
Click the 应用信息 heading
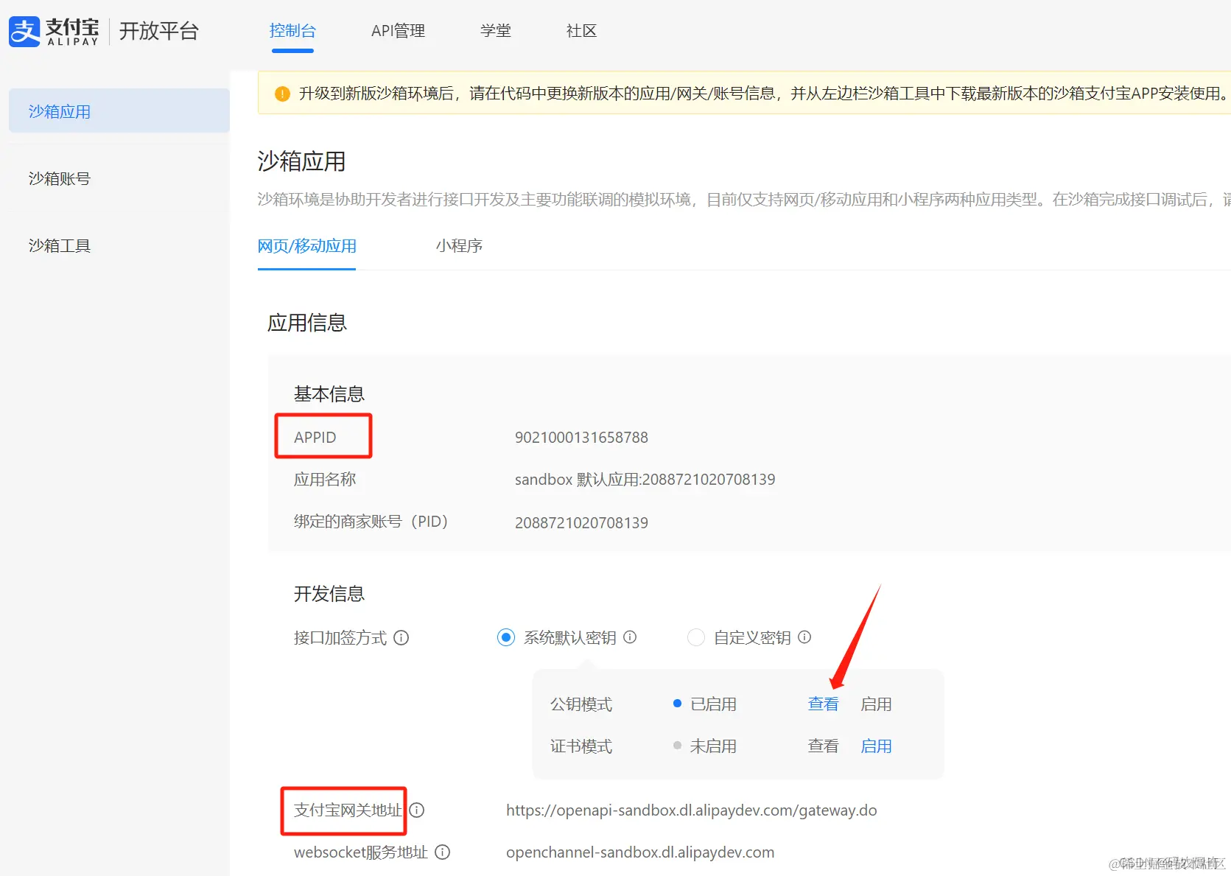pos(306,323)
